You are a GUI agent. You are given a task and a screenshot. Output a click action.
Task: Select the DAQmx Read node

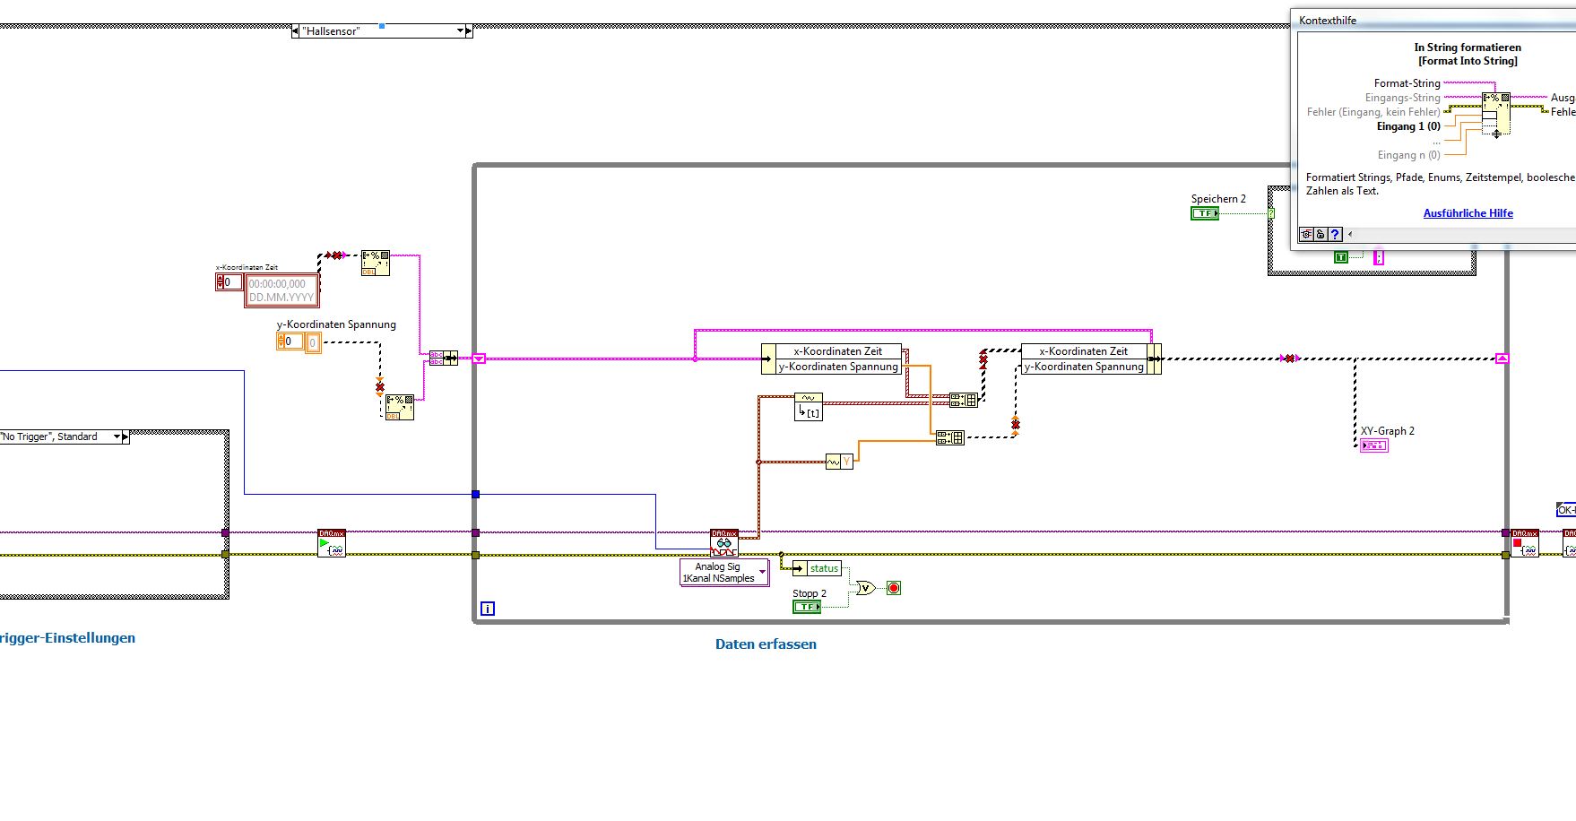(724, 543)
